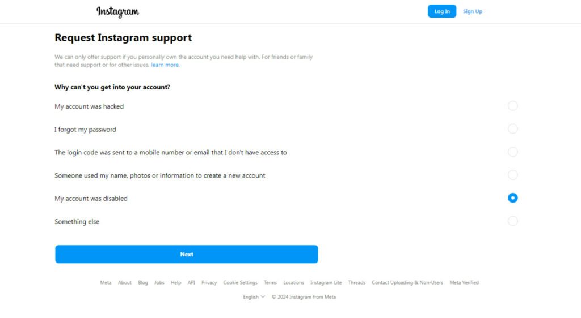Choose "I forgot my password" radio option
This screenshot has height=318, width=581.
(x=512, y=129)
